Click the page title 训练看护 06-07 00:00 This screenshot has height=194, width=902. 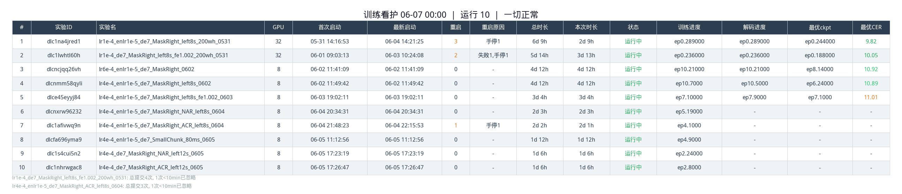coord(405,15)
